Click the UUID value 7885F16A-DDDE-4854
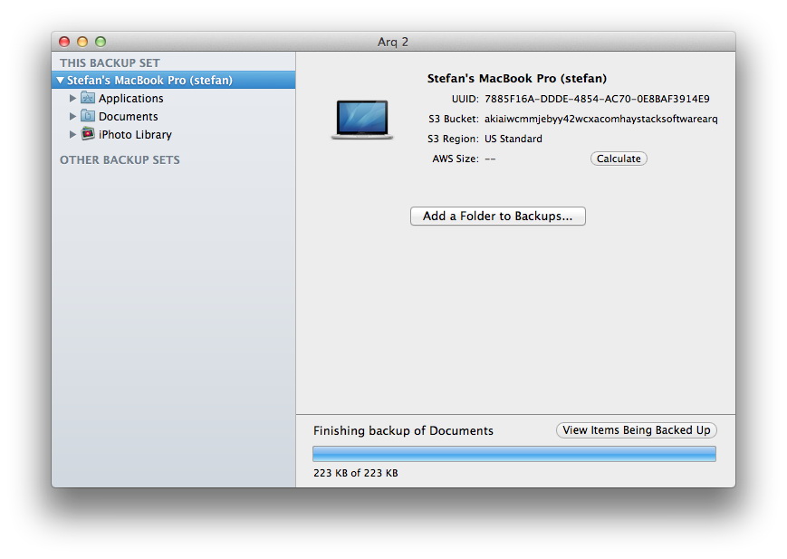This screenshot has height=559, width=787. click(597, 99)
